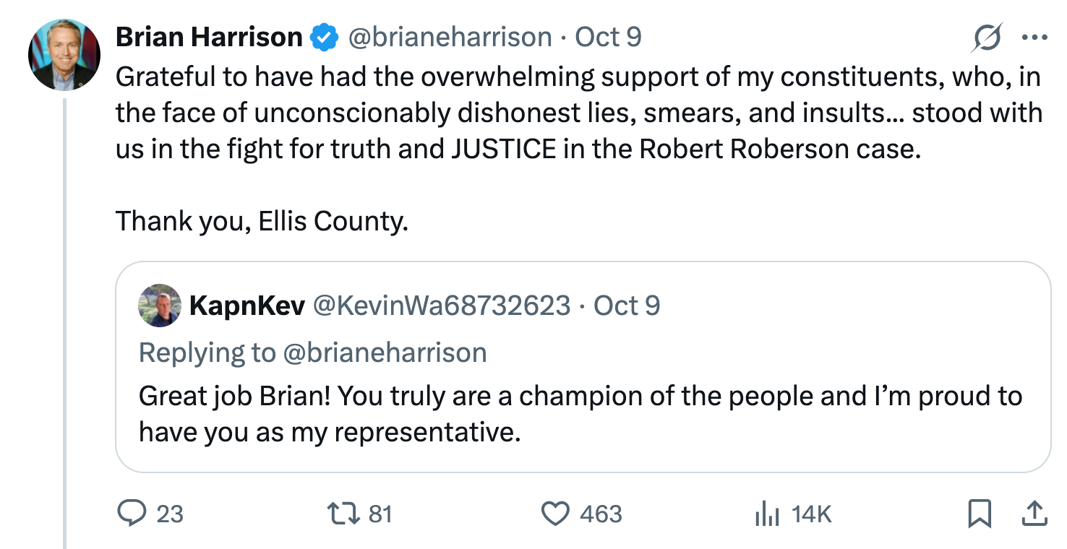The image size is (1067, 549).
Task: Open the view analytics bar chart icon
Action: click(x=767, y=514)
